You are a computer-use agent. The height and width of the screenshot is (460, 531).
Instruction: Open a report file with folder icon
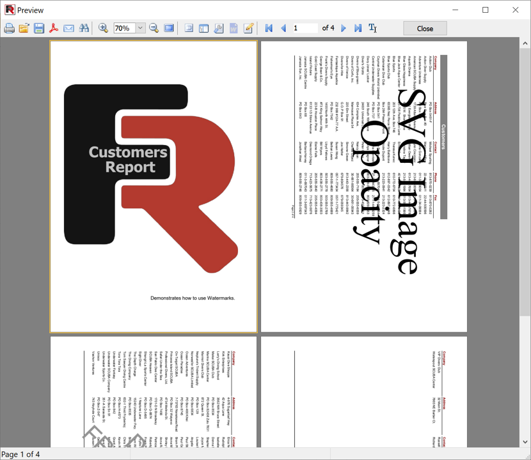[x=24, y=28]
